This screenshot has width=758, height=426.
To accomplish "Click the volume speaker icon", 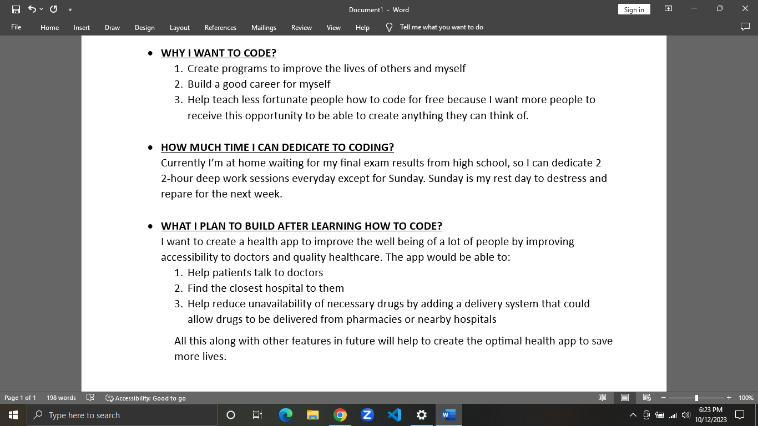I will (x=686, y=415).
